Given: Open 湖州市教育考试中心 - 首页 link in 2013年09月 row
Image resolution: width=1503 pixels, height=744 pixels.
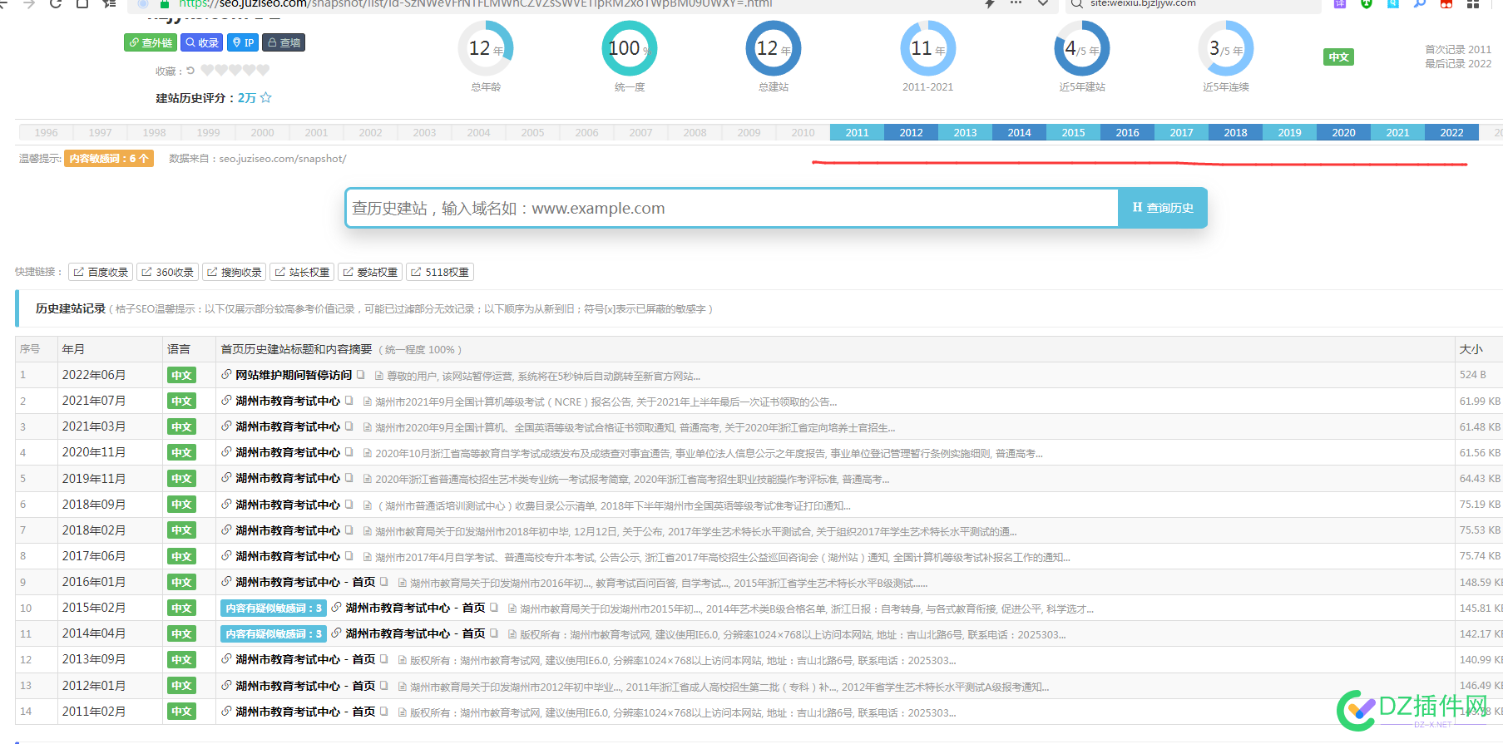Looking at the screenshot, I should coord(305,659).
